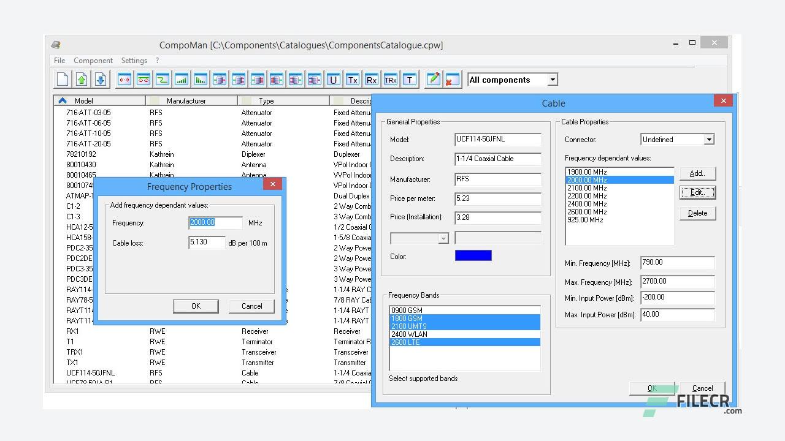Click the Price per meter field 5.23
This screenshot has width=785, height=441.
click(498, 198)
